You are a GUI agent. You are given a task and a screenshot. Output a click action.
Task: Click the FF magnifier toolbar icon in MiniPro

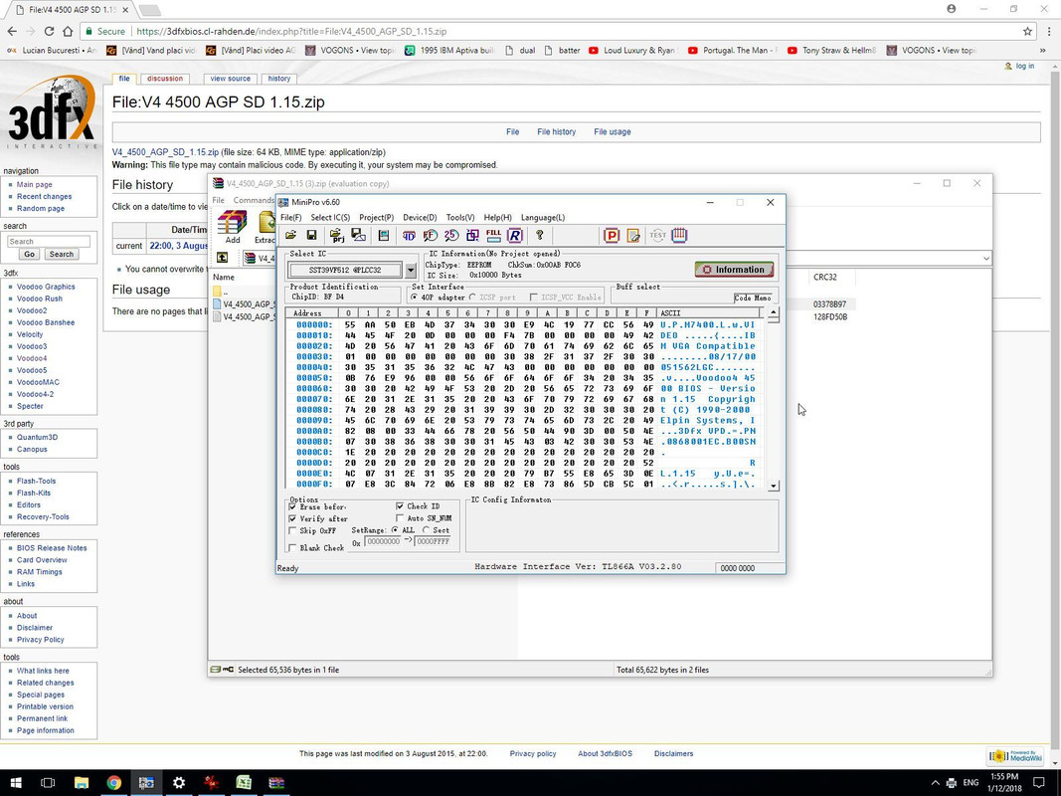click(430, 235)
